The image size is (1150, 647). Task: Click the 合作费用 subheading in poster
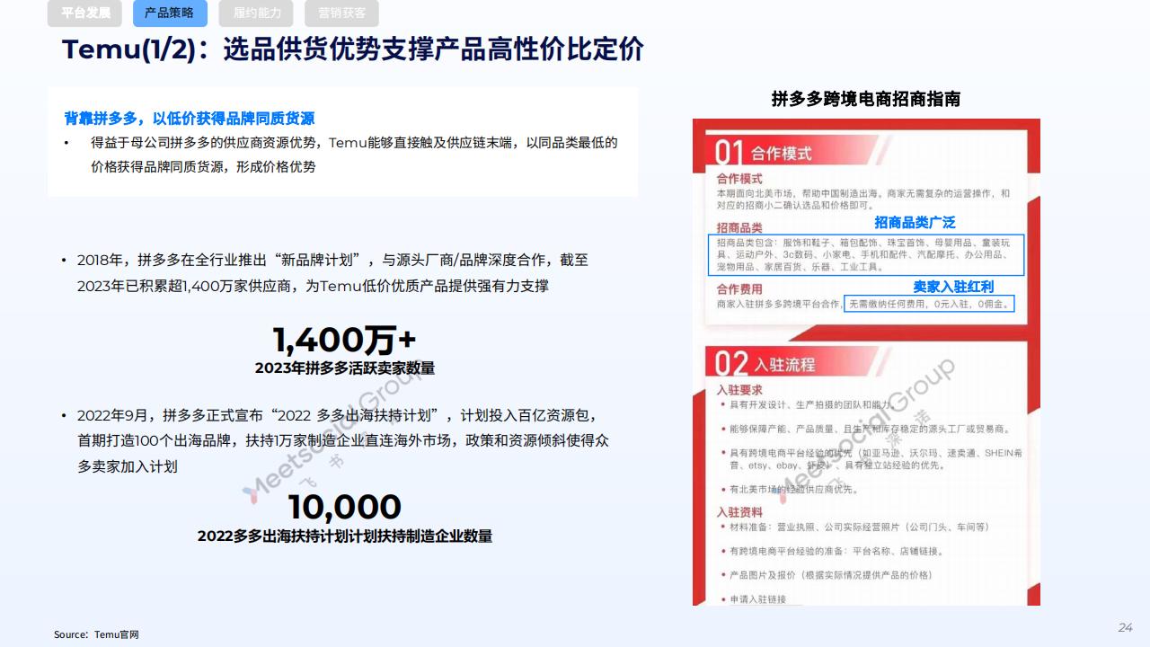coord(739,289)
